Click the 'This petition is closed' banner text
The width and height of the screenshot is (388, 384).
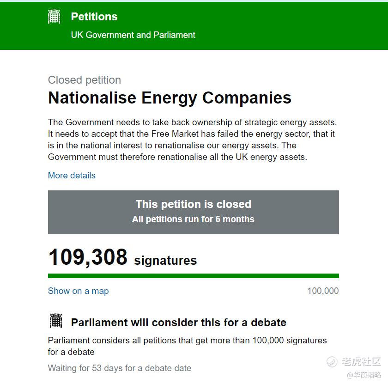point(193,204)
